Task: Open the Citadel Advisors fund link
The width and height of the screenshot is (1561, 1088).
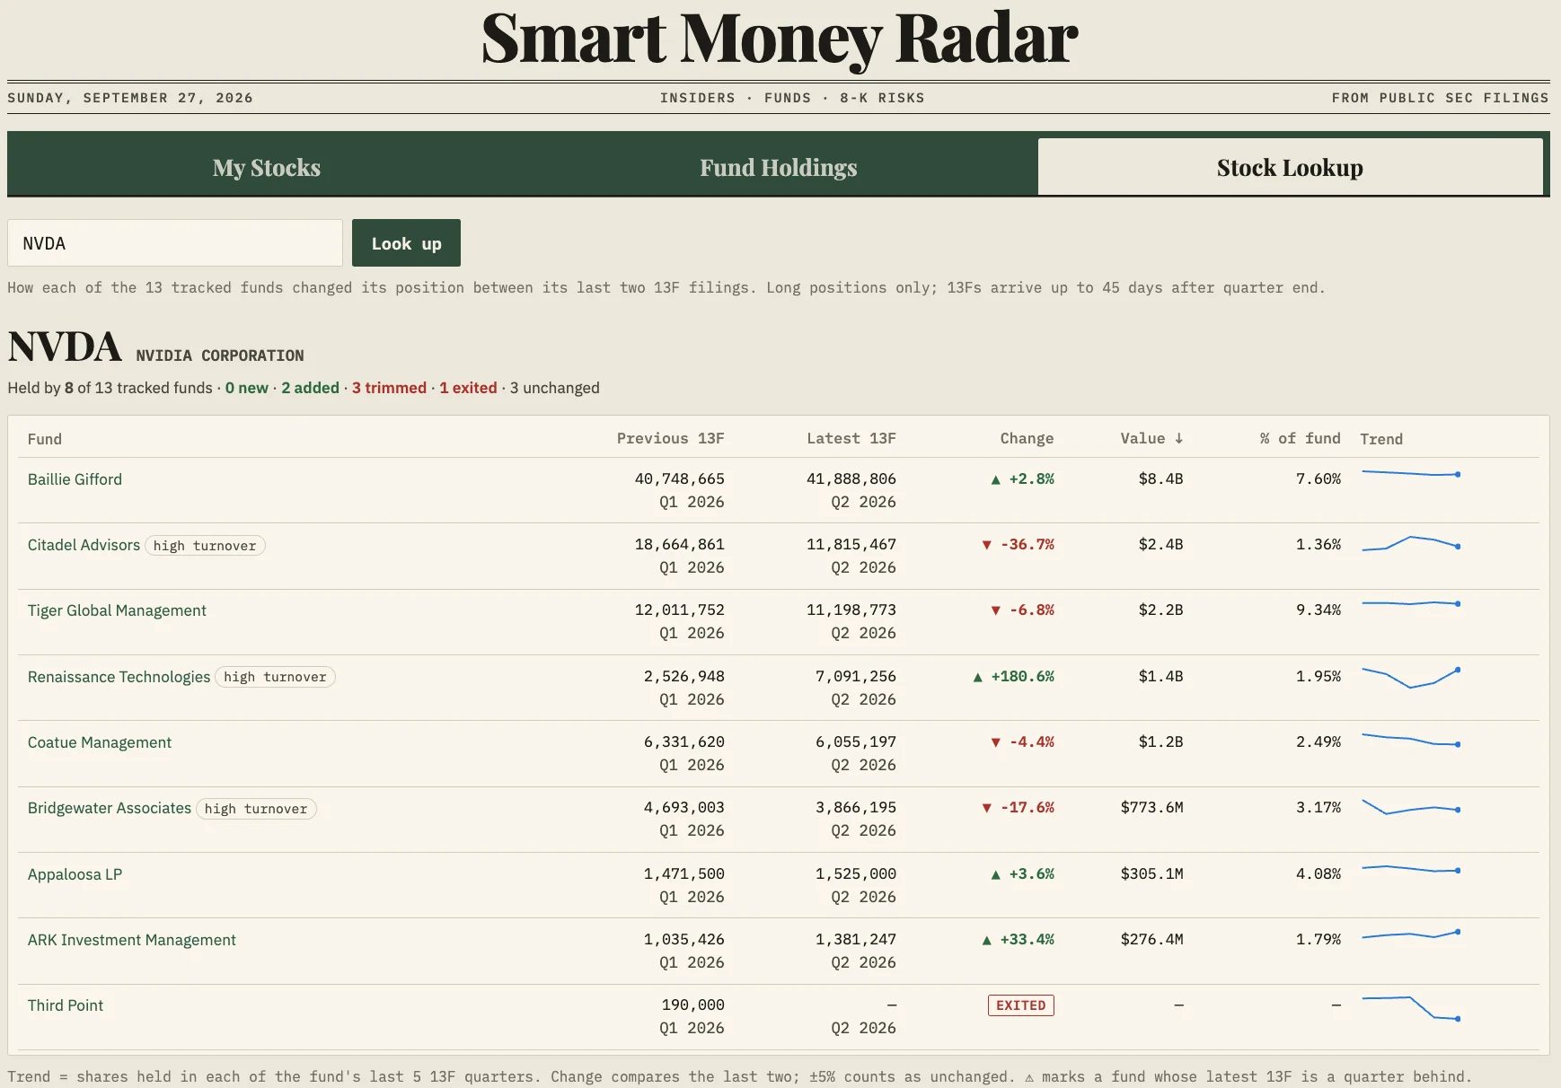Action: coord(84,545)
